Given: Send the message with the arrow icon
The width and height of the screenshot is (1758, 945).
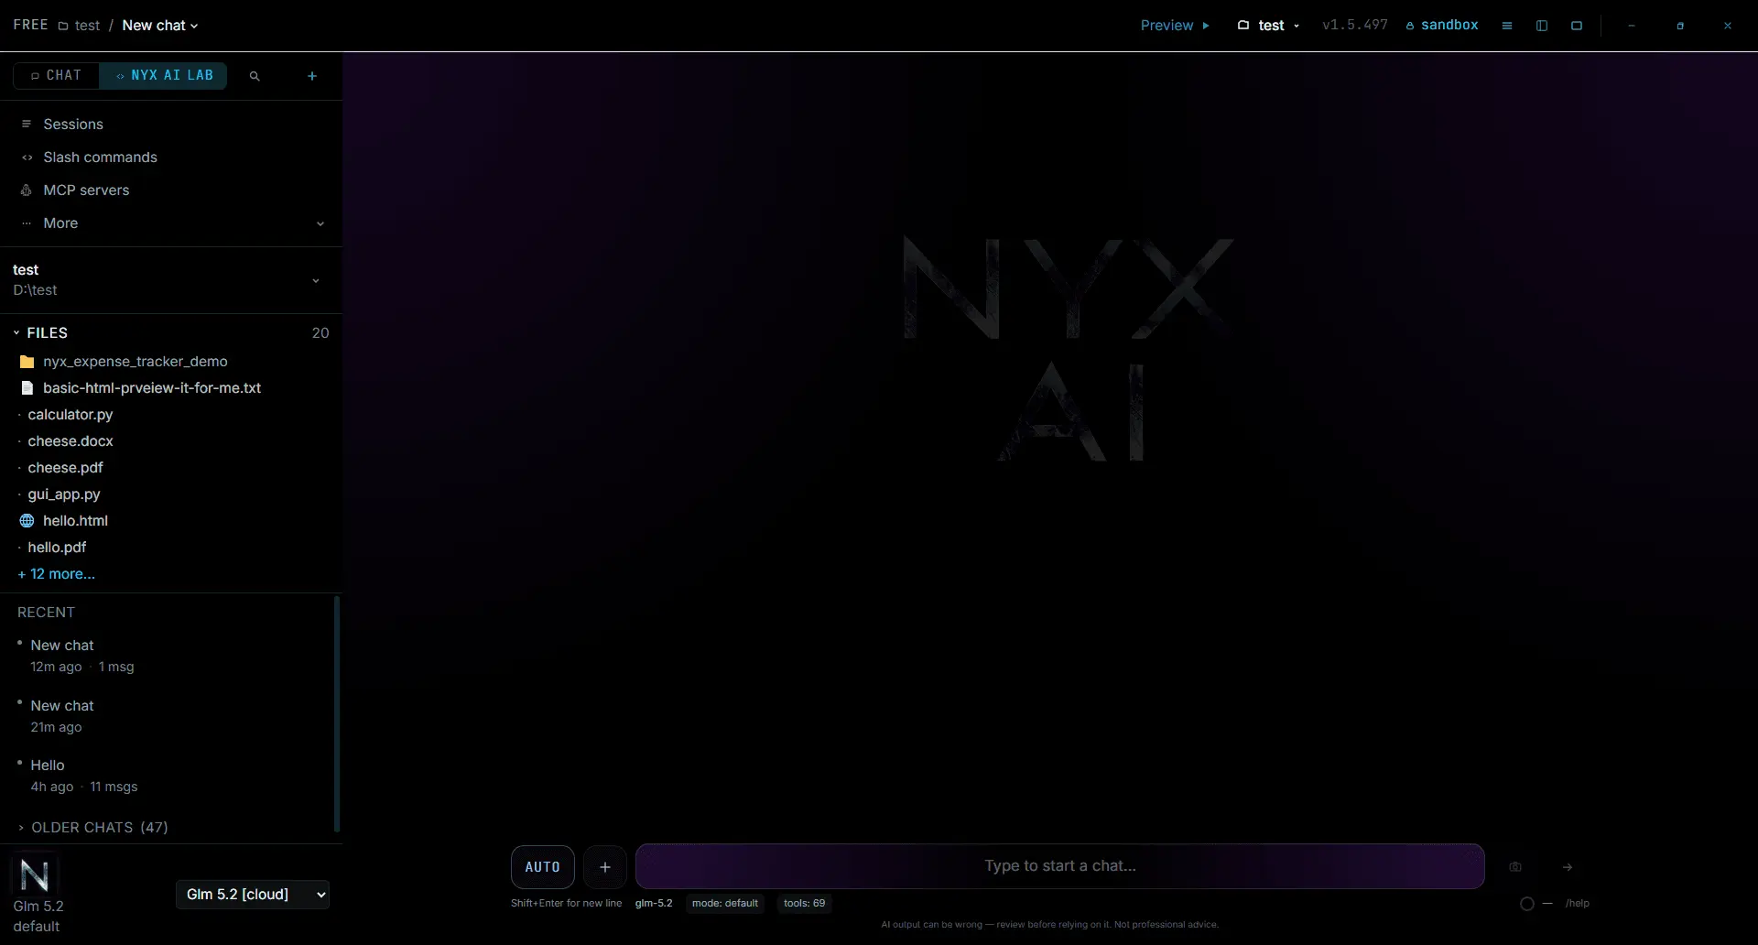Looking at the screenshot, I should (x=1568, y=867).
